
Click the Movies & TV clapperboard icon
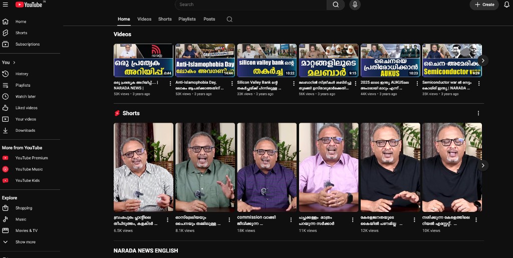tap(5, 230)
